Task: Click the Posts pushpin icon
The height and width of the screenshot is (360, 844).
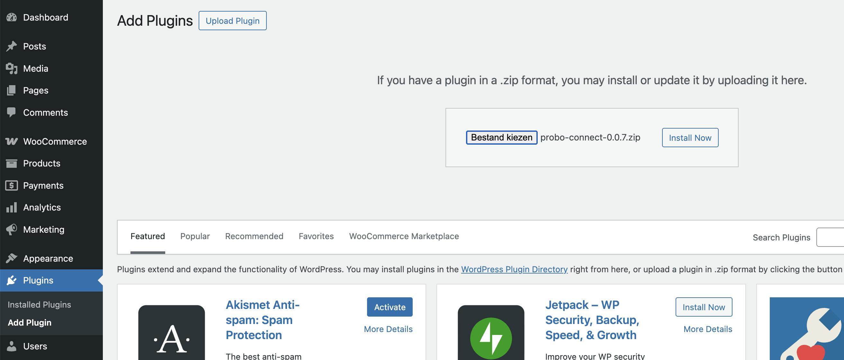Action: pos(12,46)
